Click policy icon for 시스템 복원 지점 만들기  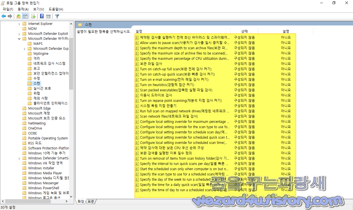[137, 106]
